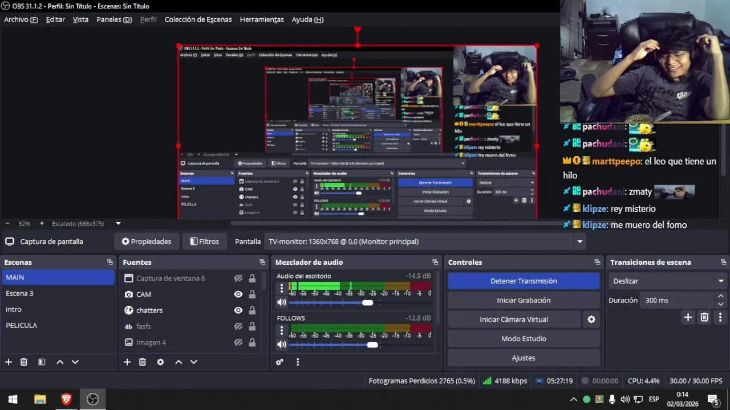The image size is (730, 410).
Task: Pop out the Fuentes dock panel
Action: tap(262, 263)
